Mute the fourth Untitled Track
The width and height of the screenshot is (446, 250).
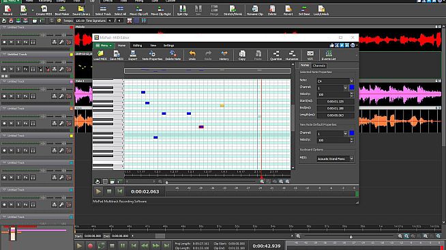[x=11, y=123]
